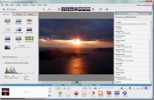The image size is (154, 100).
Task: Click Undo I'm Feeling Lucky
Action: (10, 57)
